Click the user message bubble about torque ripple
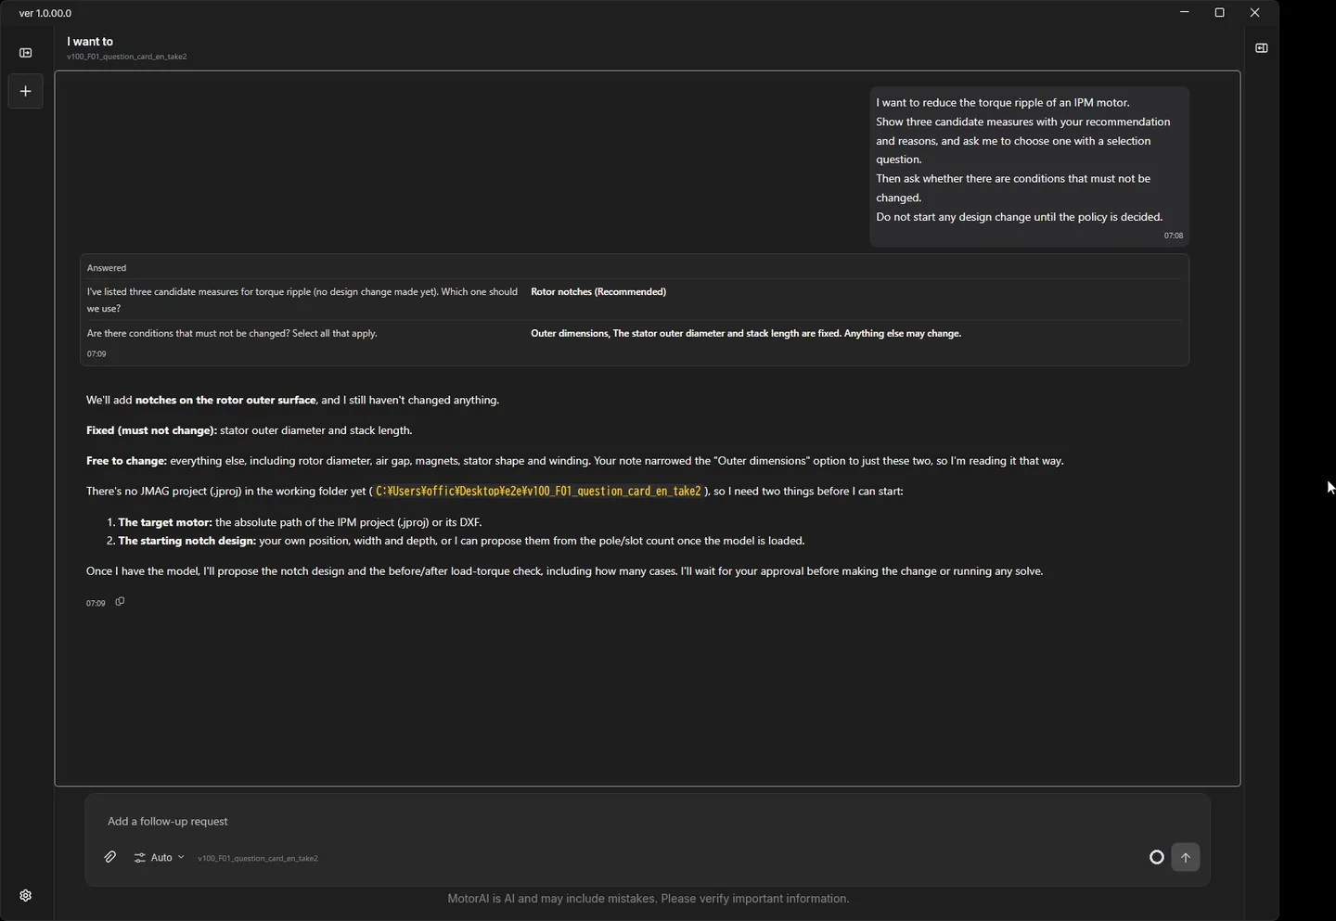 (x=1029, y=167)
